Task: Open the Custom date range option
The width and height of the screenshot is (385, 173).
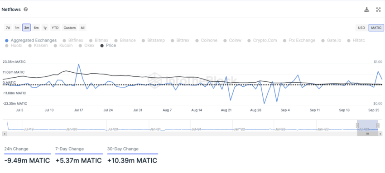Action: (70, 28)
